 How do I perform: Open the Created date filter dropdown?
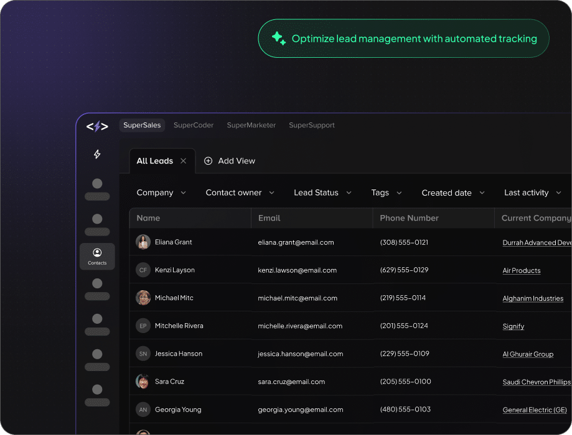(452, 193)
